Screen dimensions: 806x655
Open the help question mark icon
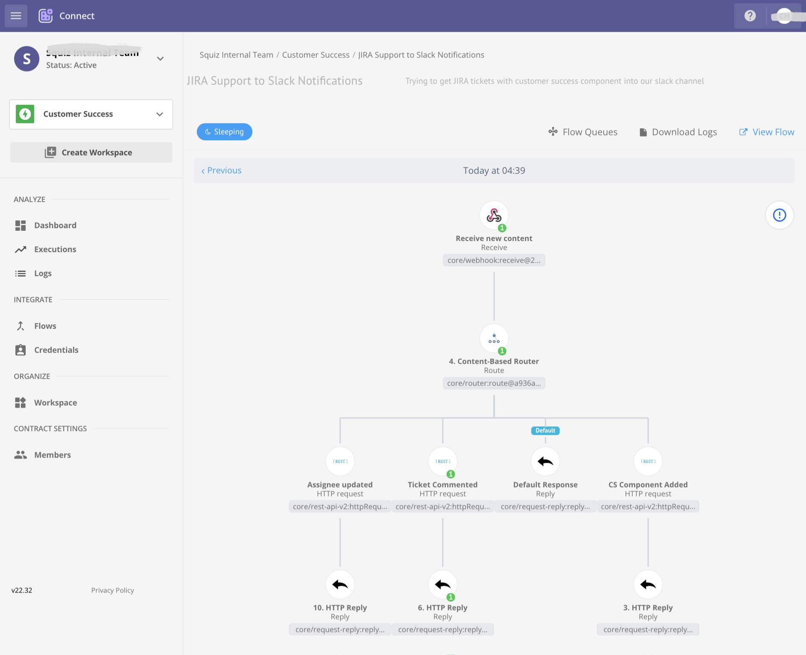750,16
